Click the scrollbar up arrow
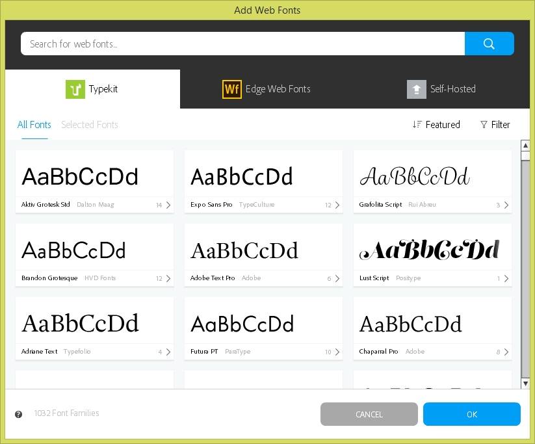The image size is (535, 444). point(525,146)
